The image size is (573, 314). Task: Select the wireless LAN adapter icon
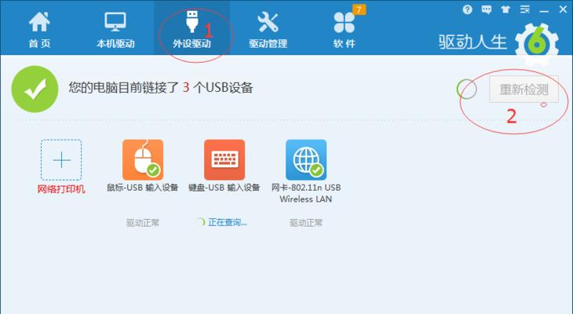pos(306,159)
